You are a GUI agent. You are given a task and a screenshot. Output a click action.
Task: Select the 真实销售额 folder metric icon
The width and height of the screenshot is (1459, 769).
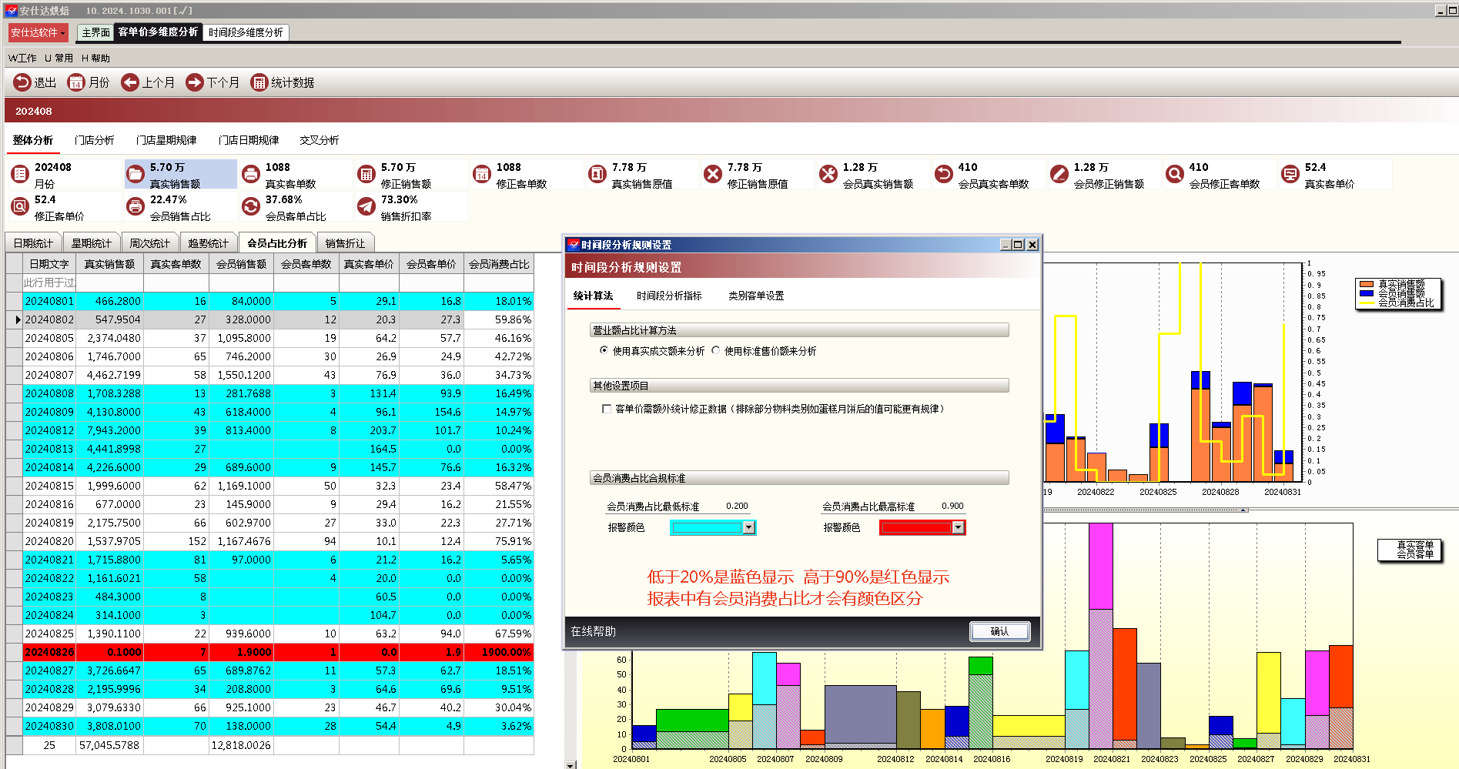pyautogui.click(x=136, y=174)
